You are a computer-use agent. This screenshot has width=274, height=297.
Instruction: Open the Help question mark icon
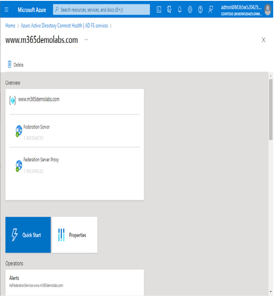[x=200, y=10]
